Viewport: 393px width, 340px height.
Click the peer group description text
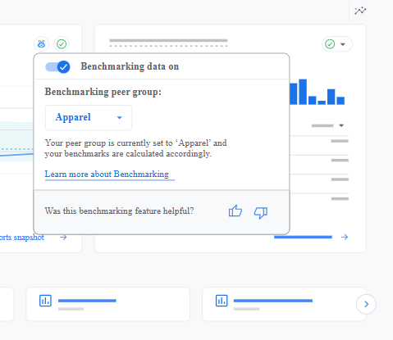click(x=136, y=148)
